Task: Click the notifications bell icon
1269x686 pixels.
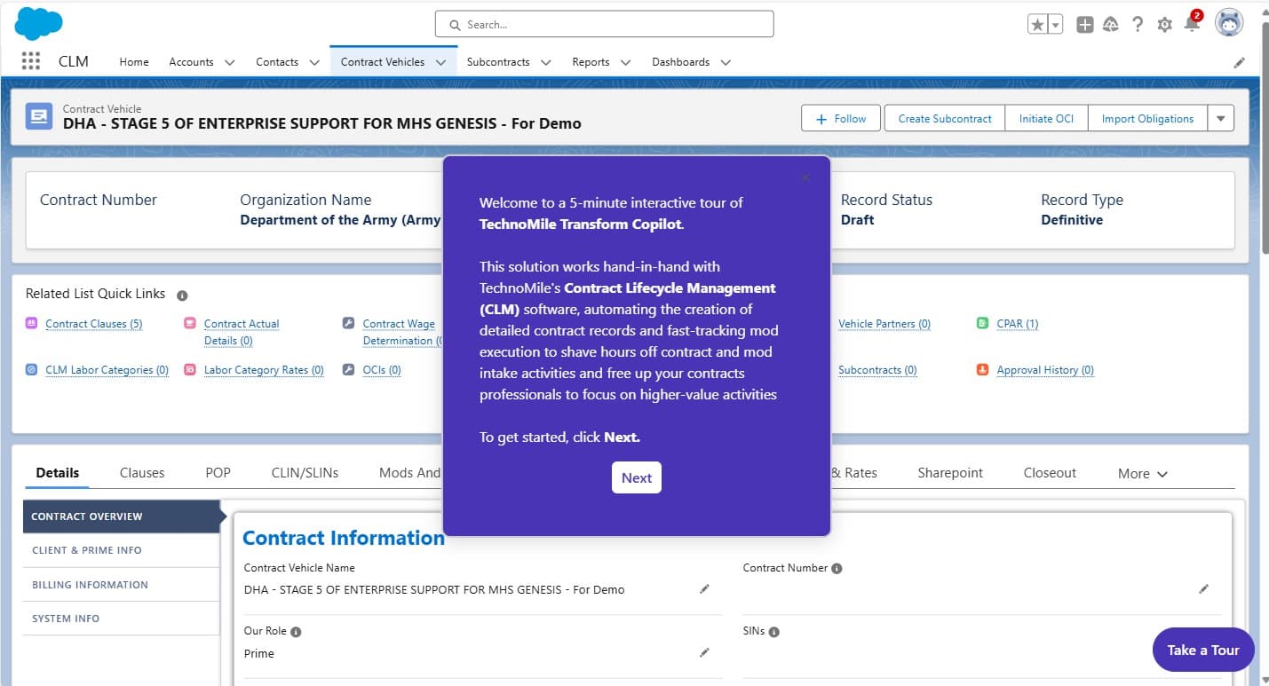Action: pos(1192,25)
